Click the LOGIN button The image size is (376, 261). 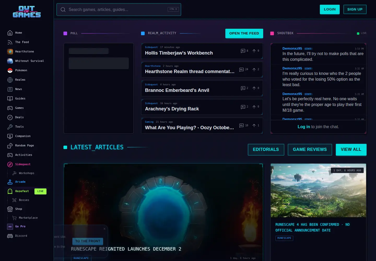coord(330,9)
